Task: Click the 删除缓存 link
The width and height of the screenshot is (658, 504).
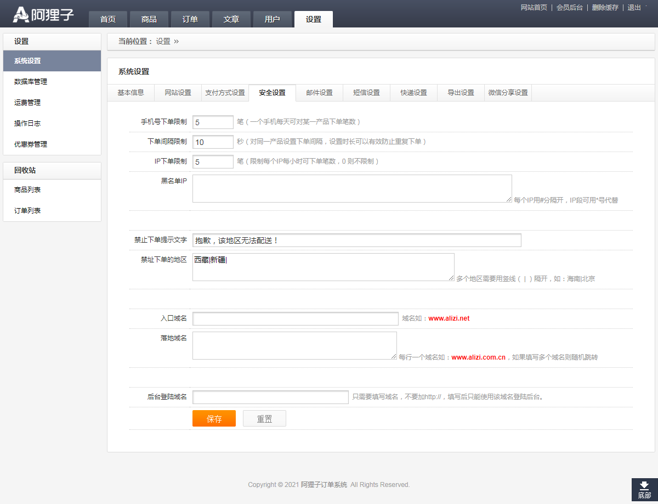Action: point(605,8)
